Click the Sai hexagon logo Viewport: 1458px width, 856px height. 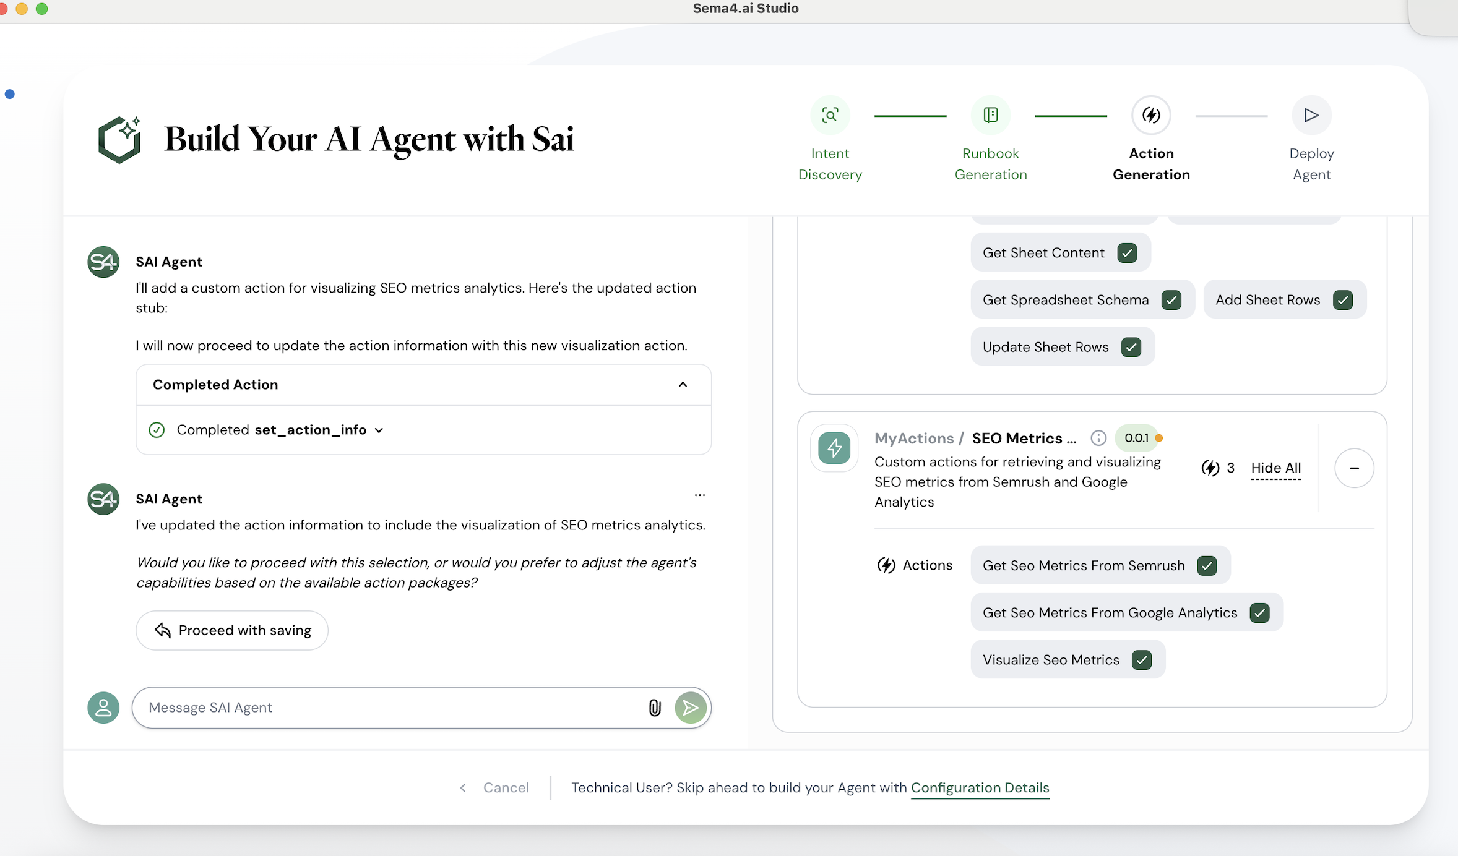point(119,139)
